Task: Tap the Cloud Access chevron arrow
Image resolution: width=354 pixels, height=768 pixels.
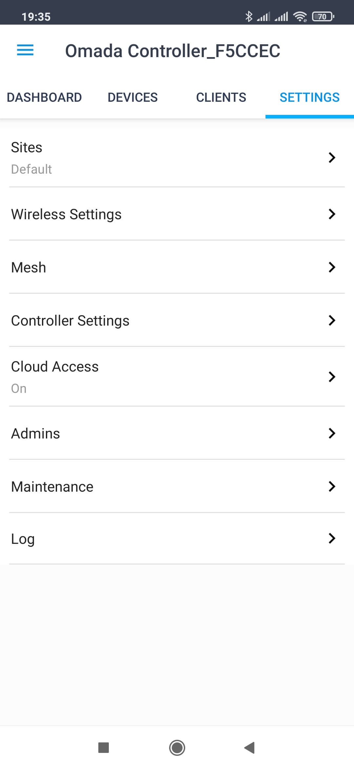Action: click(332, 377)
